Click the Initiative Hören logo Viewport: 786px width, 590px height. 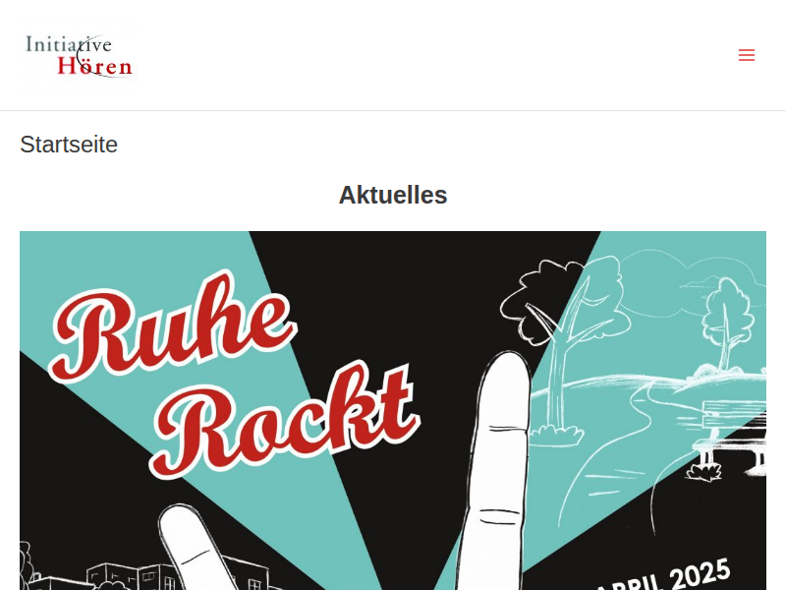pyautogui.click(x=80, y=55)
